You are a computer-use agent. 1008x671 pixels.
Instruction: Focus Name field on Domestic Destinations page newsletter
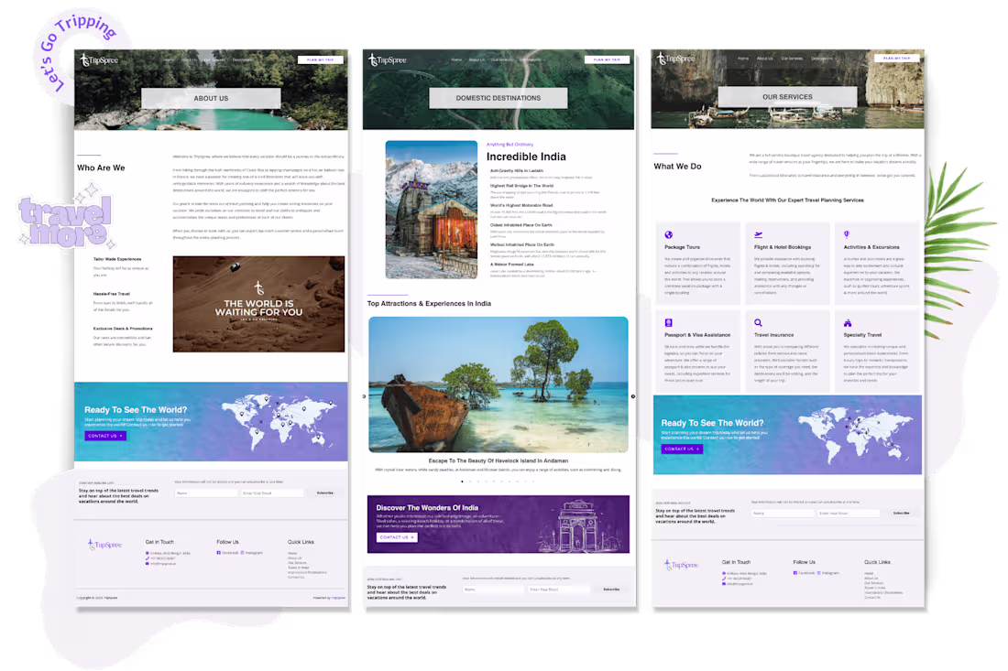point(493,590)
